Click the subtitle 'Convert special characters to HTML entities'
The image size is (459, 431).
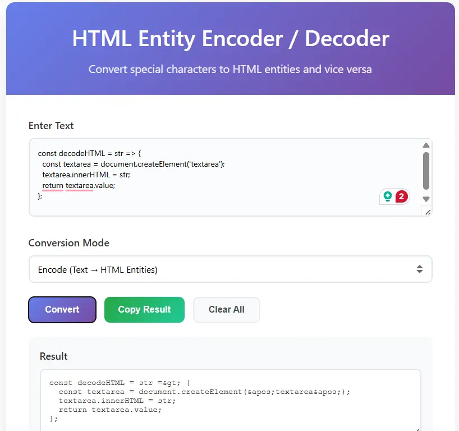click(195, 70)
